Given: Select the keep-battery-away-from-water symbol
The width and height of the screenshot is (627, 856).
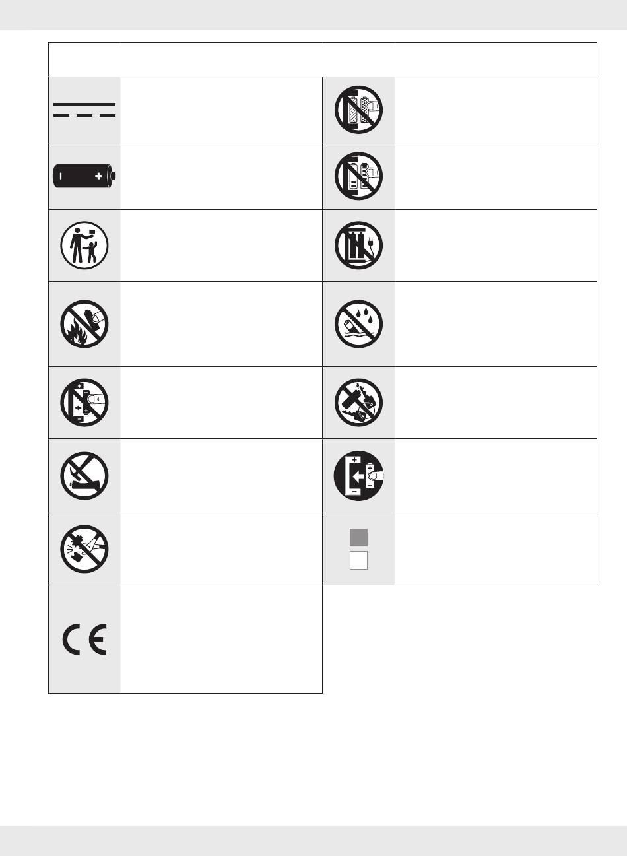Looking at the screenshot, I should point(358,324).
